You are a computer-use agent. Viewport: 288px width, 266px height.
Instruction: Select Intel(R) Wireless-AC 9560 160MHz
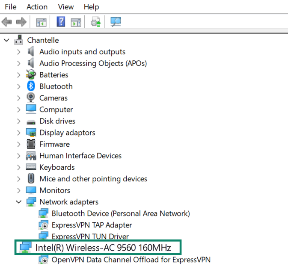tap(103, 248)
